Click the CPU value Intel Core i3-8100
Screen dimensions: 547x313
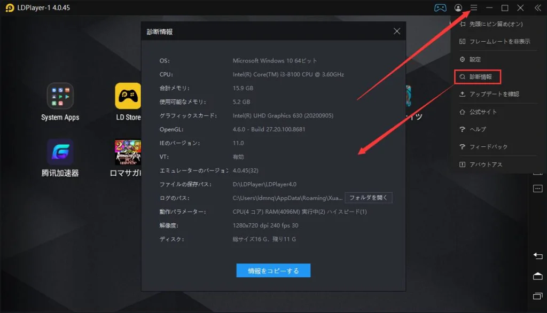pyautogui.click(x=288, y=74)
